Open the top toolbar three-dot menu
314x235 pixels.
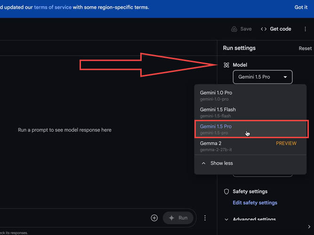click(305, 29)
